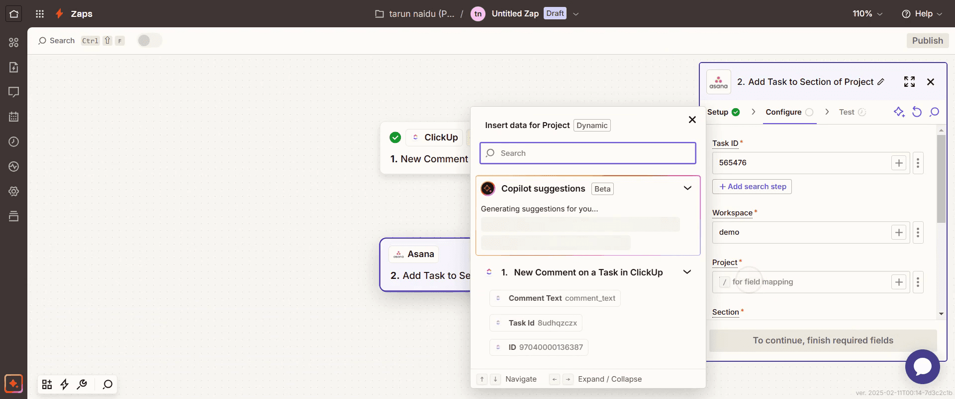Viewport: 955px width, 399px height.
Task: Open the activity status sidebar icon
Action: (14, 167)
